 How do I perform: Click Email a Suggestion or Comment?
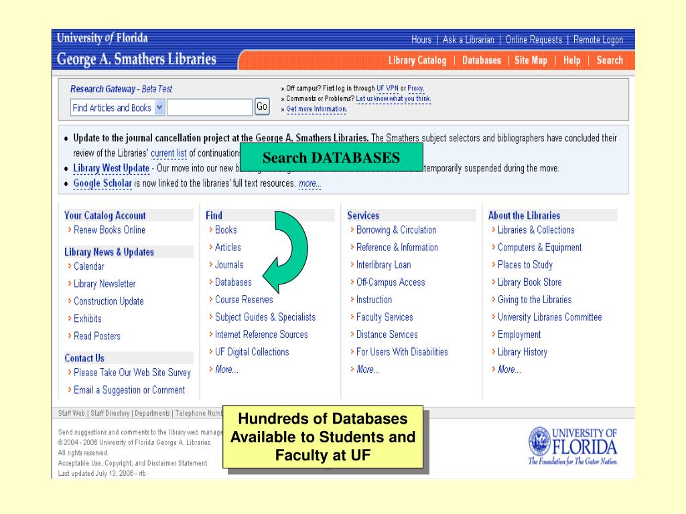click(x=129, y=390)
